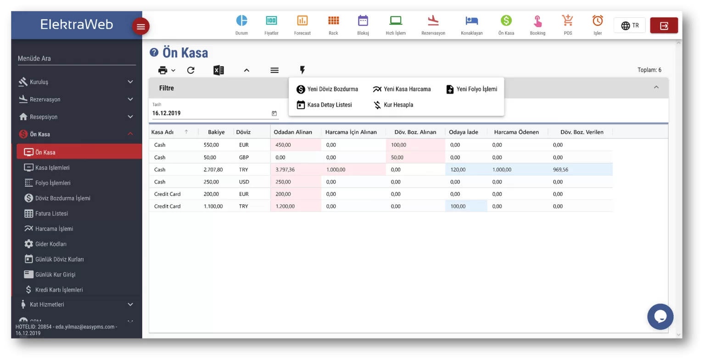Expand the Rezervasyon sidebar section

pos(76,100)
